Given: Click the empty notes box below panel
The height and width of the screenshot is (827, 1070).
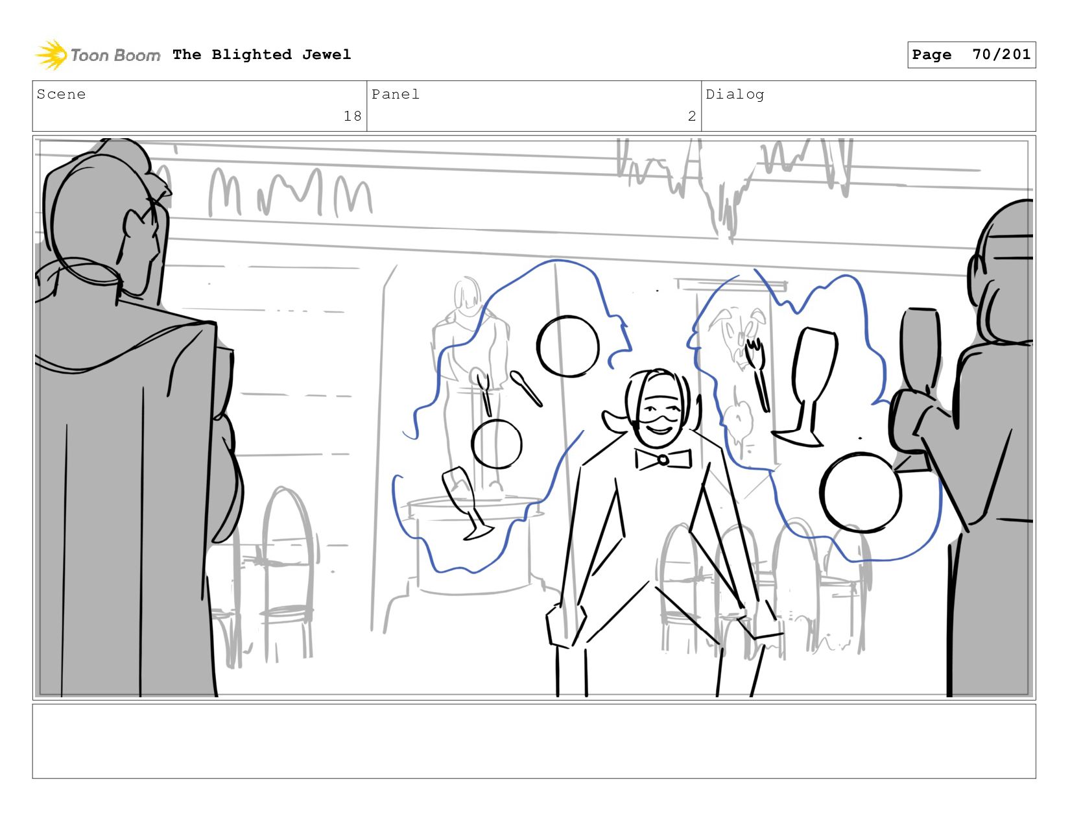Looking at the screenshot, I should click(x=534, y=741).
